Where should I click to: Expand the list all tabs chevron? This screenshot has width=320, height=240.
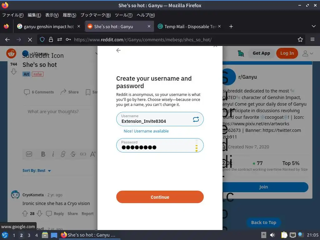click(314, 26)
